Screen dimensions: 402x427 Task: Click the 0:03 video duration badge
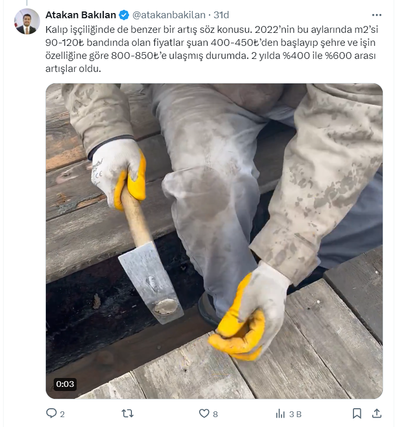pos(65,384)
